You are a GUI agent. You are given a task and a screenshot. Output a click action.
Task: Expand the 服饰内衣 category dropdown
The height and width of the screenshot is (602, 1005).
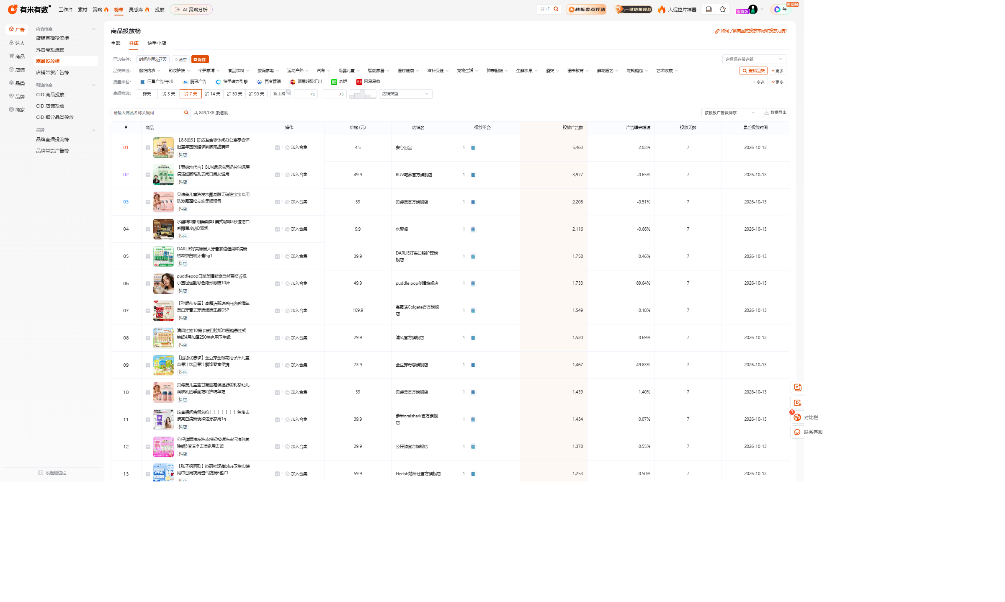[149, 71]
